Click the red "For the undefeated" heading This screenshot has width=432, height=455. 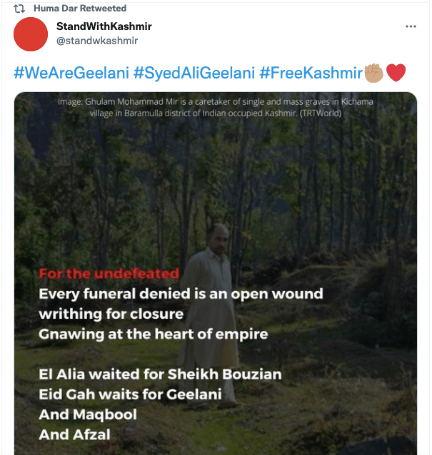click(x=109, y=273)
